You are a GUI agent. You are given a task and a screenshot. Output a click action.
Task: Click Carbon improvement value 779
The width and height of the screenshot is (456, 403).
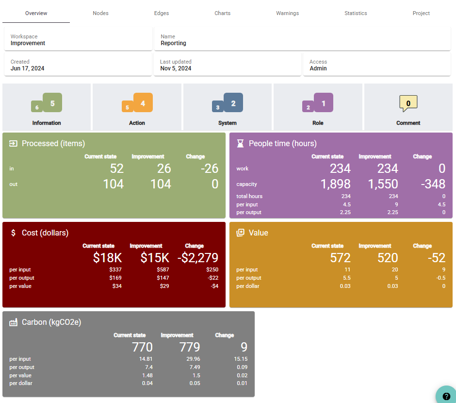[190, 347]
